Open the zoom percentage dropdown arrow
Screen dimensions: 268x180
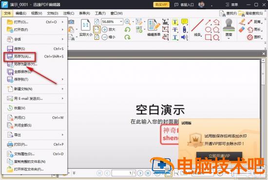[x=121, y=22]
